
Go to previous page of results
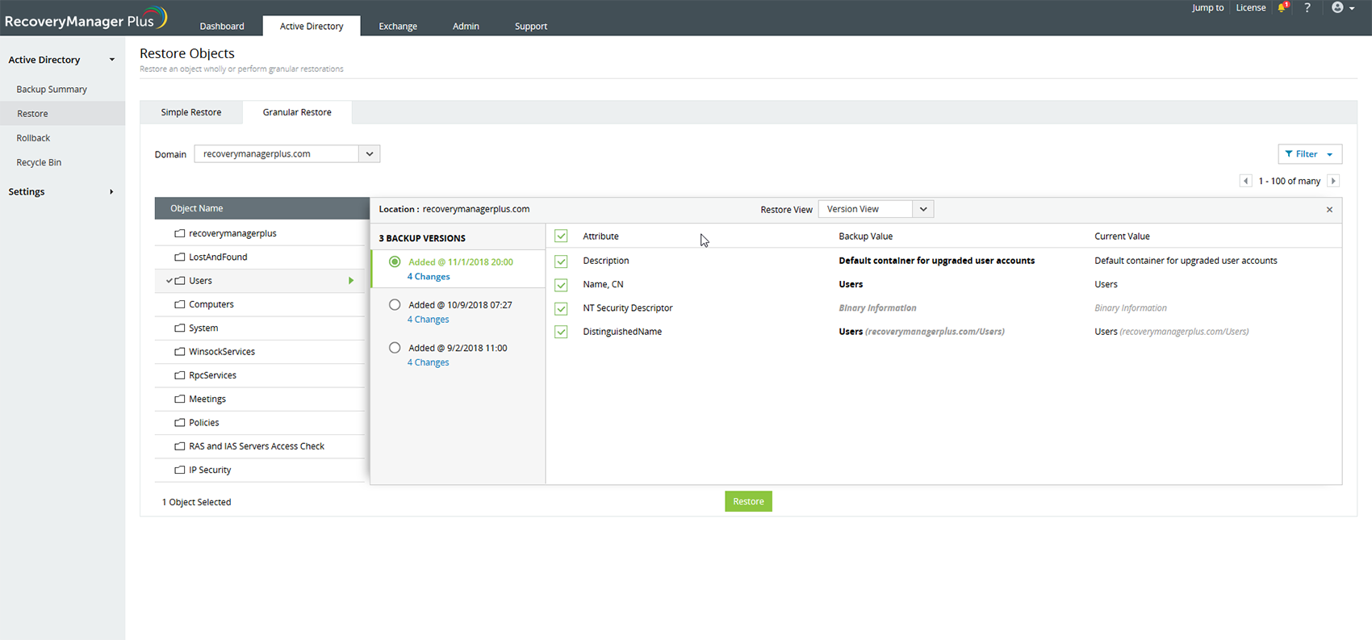point(1245,181)
